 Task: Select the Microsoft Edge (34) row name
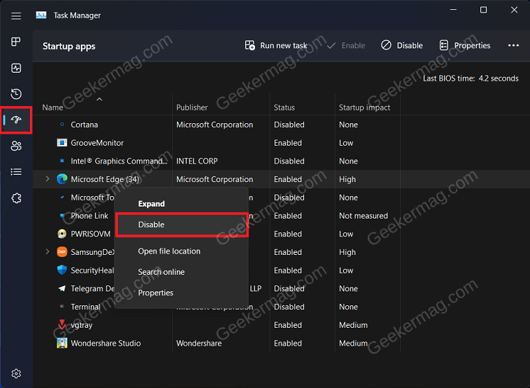click(x=105, y=179)
